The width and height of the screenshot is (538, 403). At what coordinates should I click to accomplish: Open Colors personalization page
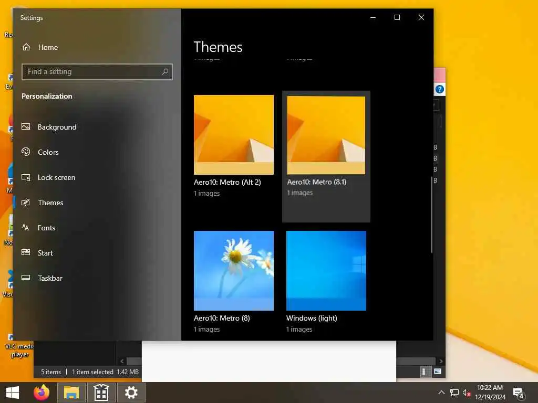click(48, 152)
